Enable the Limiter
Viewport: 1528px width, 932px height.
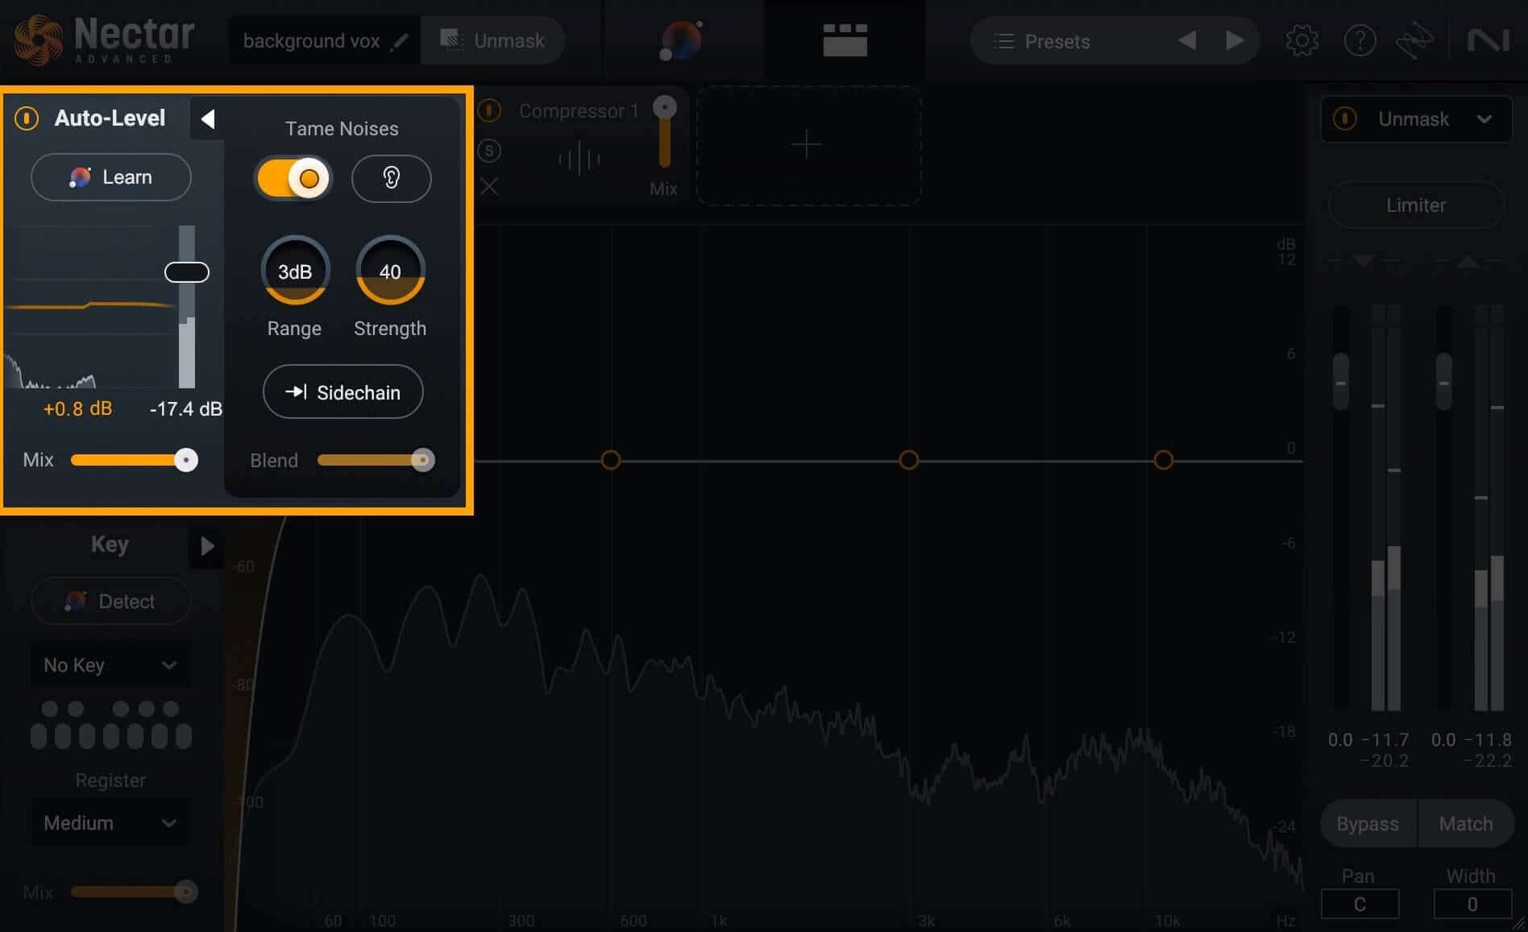tap(1416, 205)
